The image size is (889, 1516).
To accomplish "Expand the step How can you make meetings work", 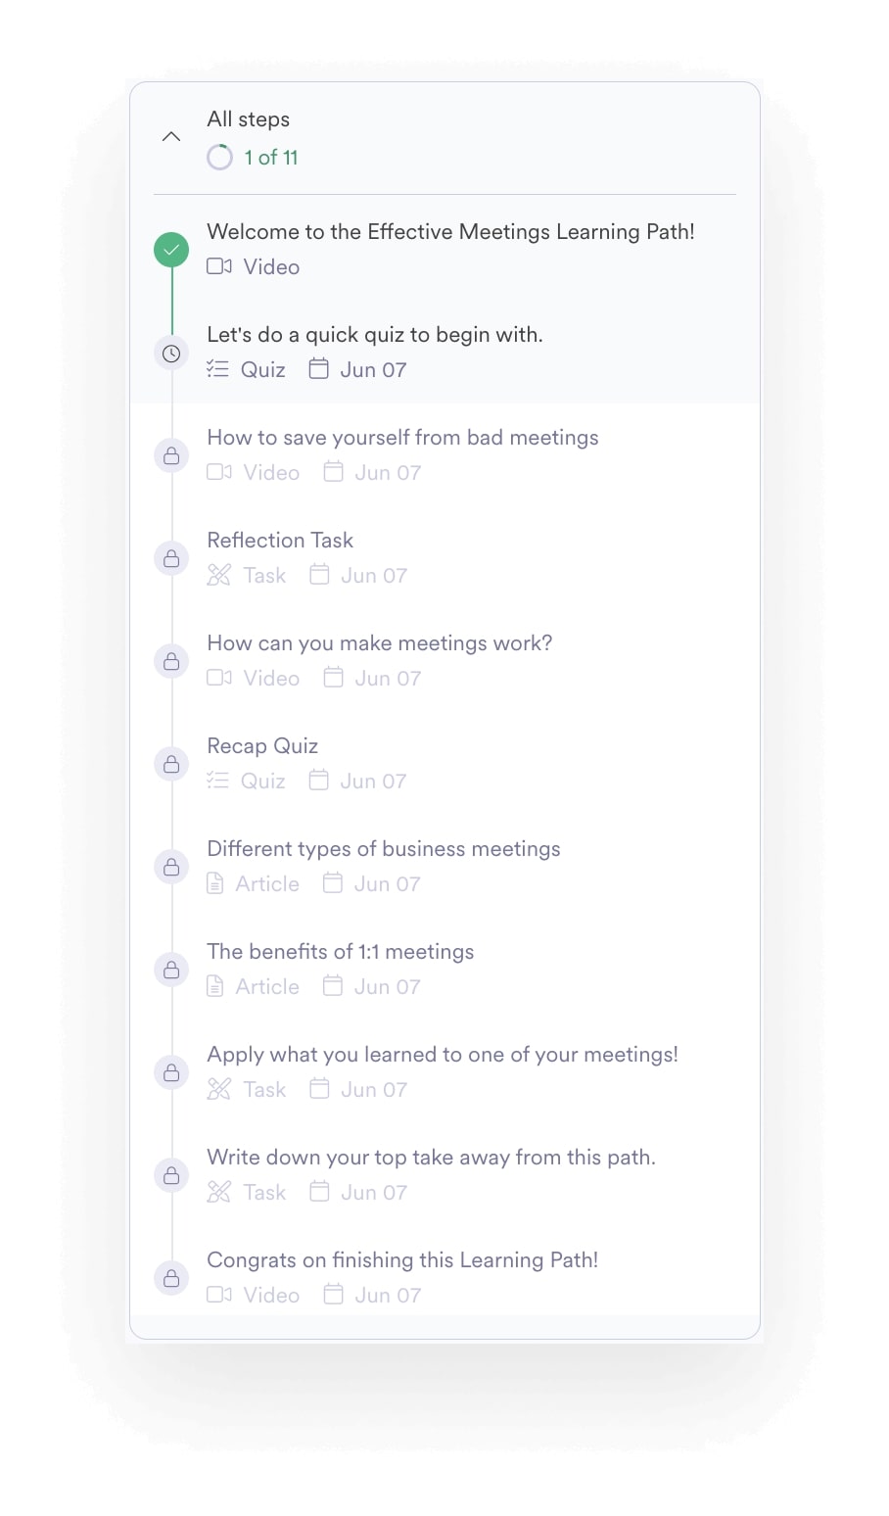I will 379,643.
